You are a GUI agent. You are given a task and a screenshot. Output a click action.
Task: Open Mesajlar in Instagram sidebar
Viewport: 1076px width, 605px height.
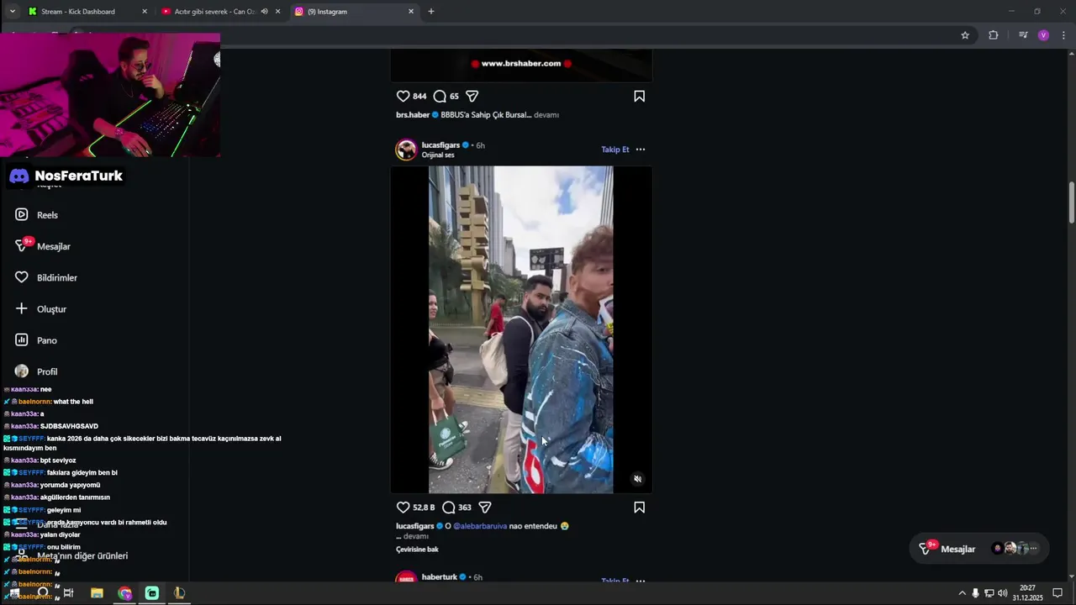click(x=43, y=246)
